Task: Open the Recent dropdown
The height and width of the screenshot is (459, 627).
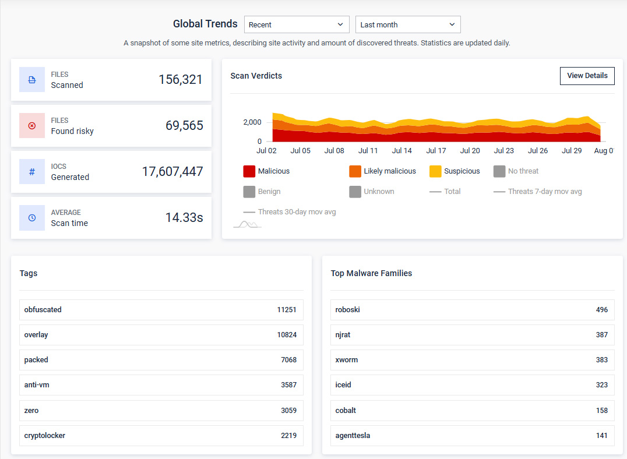Action: coord(297,24)
